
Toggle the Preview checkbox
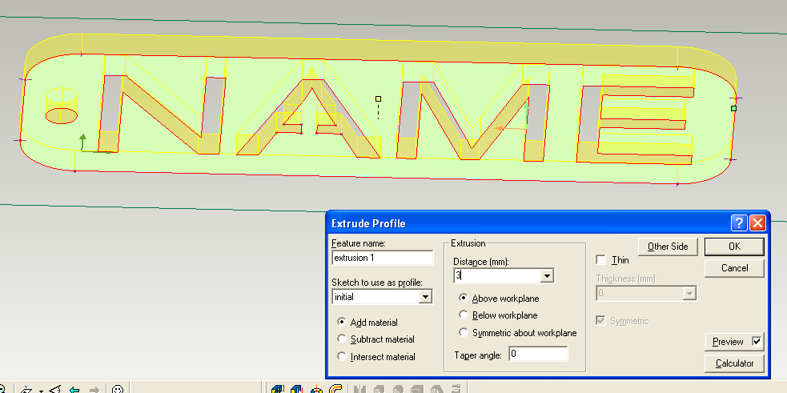(757, 342)
